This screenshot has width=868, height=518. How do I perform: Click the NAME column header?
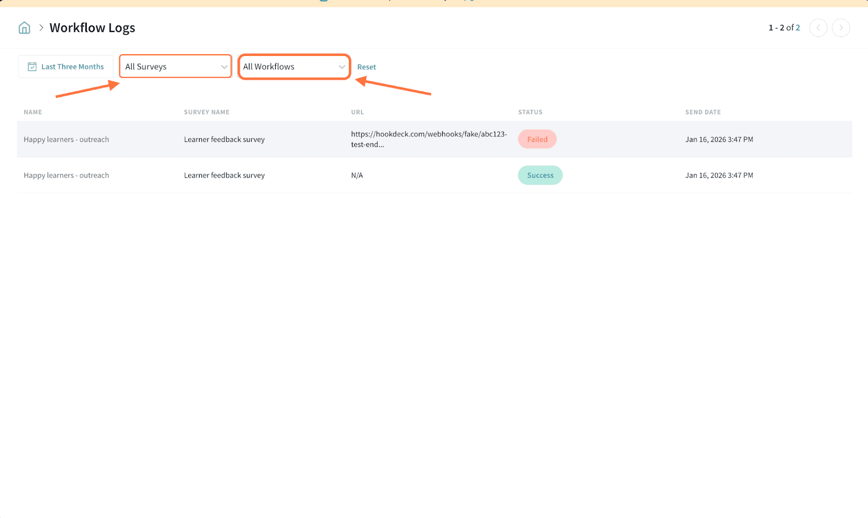point(33,112)
